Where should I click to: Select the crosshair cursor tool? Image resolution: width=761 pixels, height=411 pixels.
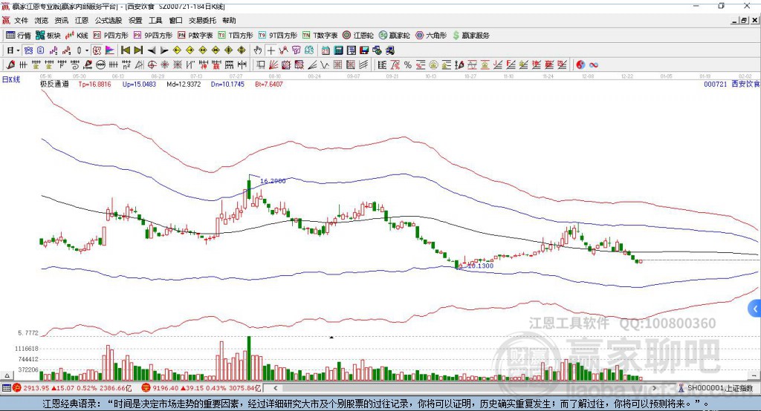click(271, 50)
